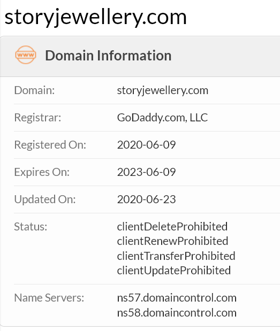Click the Registrar: field label
Screen dimensions: 280x331
37,118
